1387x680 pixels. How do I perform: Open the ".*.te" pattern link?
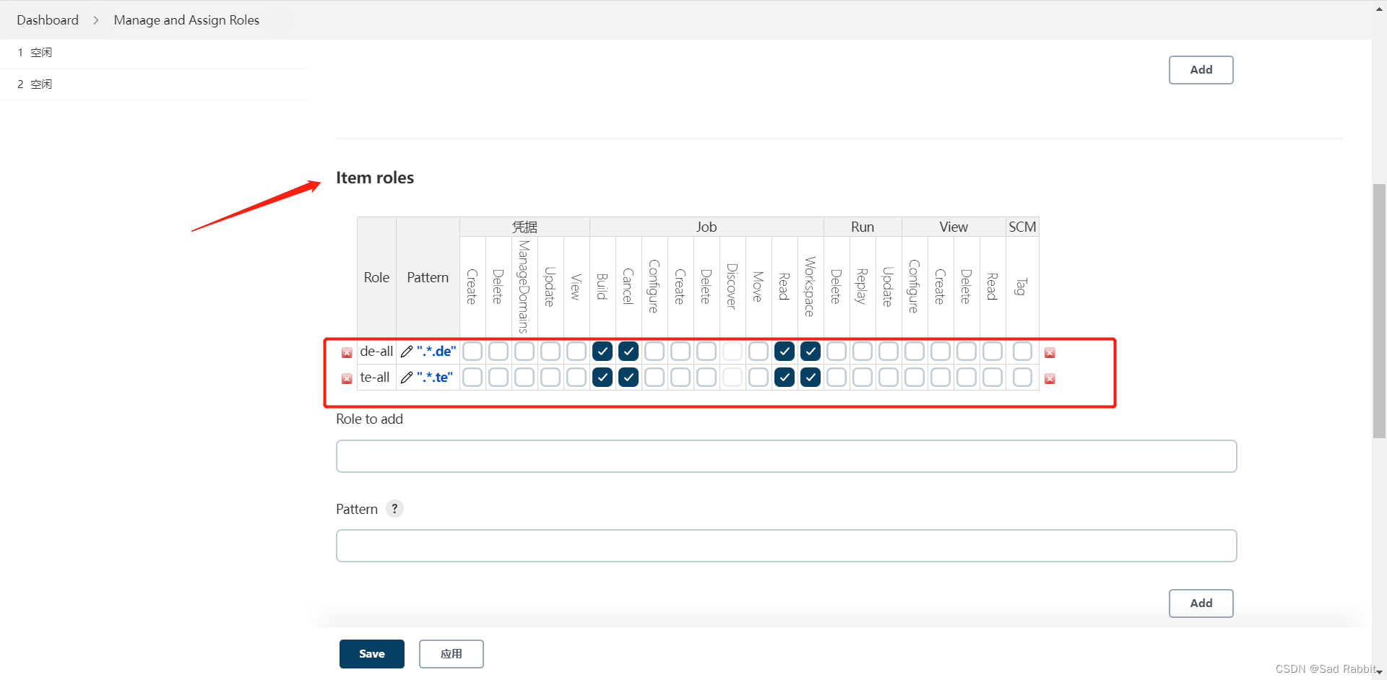point(435,378)
